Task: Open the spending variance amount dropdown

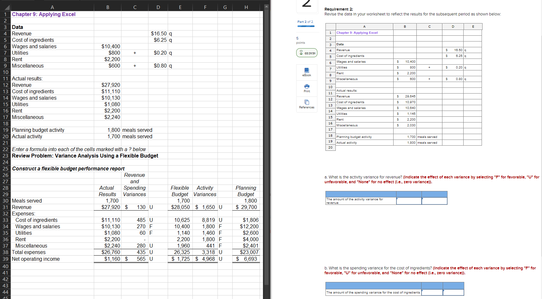Action: (432, 293)
